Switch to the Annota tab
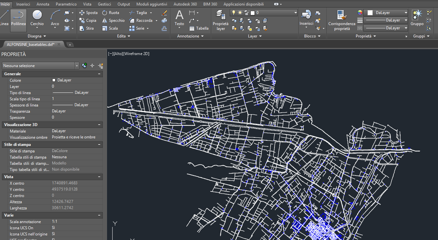This screenshot has height=240, width=438. (x=43, y=4)
